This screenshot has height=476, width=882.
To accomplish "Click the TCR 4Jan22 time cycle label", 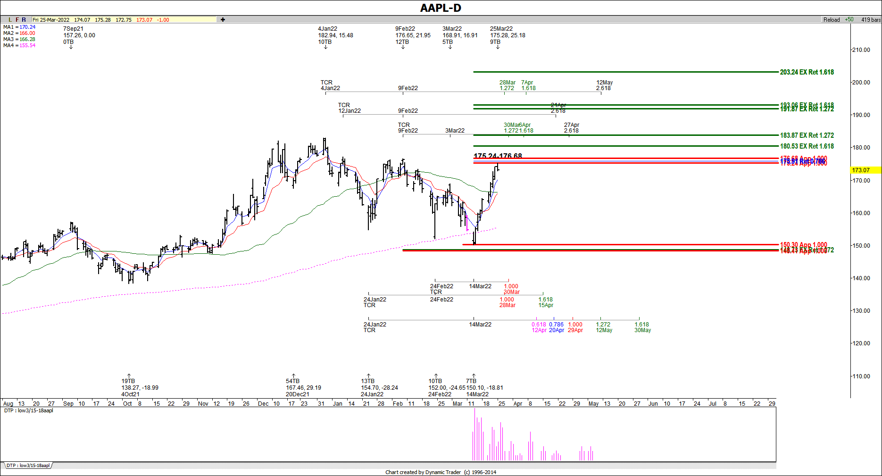I will [330, 85].
